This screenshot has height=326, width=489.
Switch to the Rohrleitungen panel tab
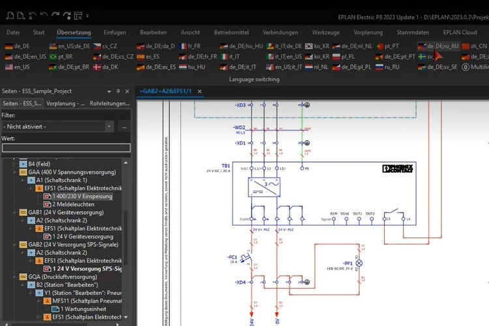point(110,104)
